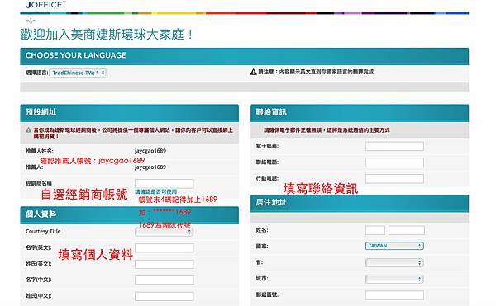The image size is (496, 306).
Task: Open the 省 dropdown
Action: (x=394, y=262)
